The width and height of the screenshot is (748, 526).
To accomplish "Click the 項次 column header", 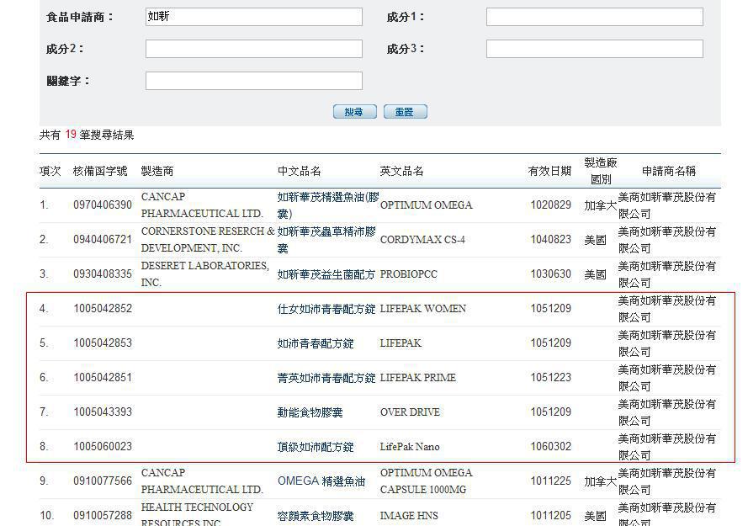I will [x=50, y=171].
